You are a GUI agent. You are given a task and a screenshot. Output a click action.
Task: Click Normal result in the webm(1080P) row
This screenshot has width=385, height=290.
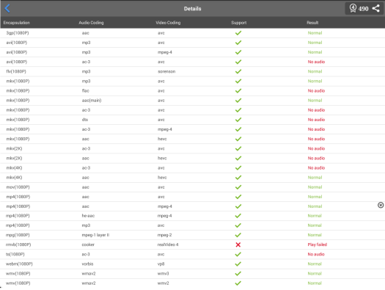pos(315,264)
